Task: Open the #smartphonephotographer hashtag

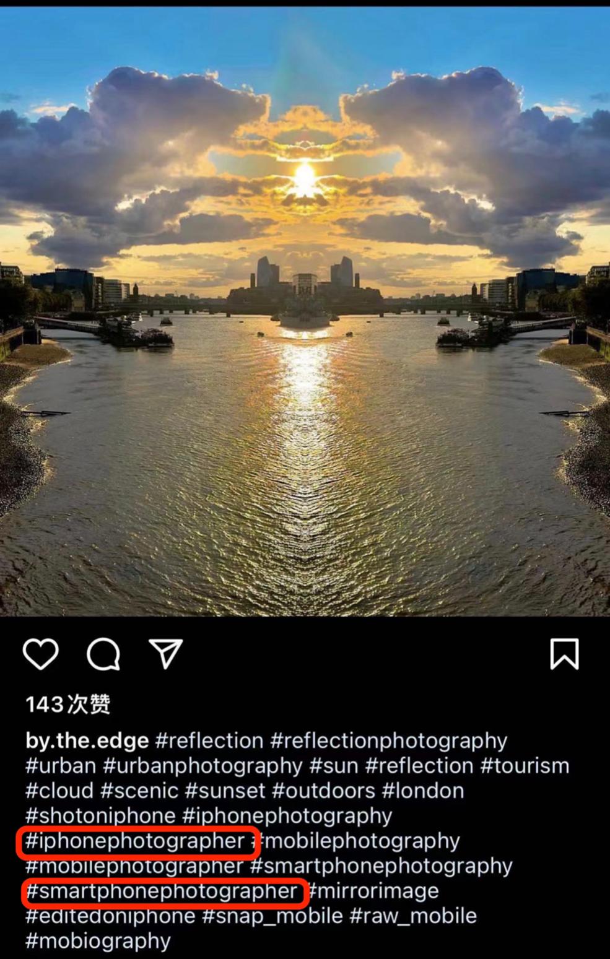Action: pyautogui.click(x=162, y=891)
